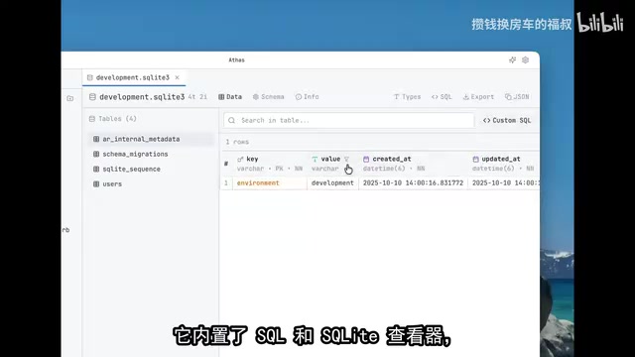Click the text type icon on value column
Viewport: 635px width, 357px height.
[315, 159]
